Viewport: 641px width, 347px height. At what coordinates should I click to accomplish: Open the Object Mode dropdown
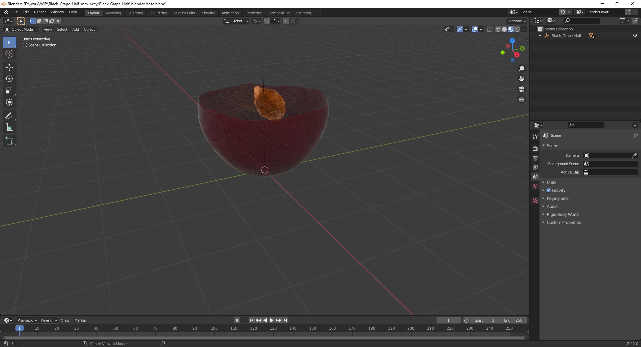pyautogui.click(x=22, y=29)
